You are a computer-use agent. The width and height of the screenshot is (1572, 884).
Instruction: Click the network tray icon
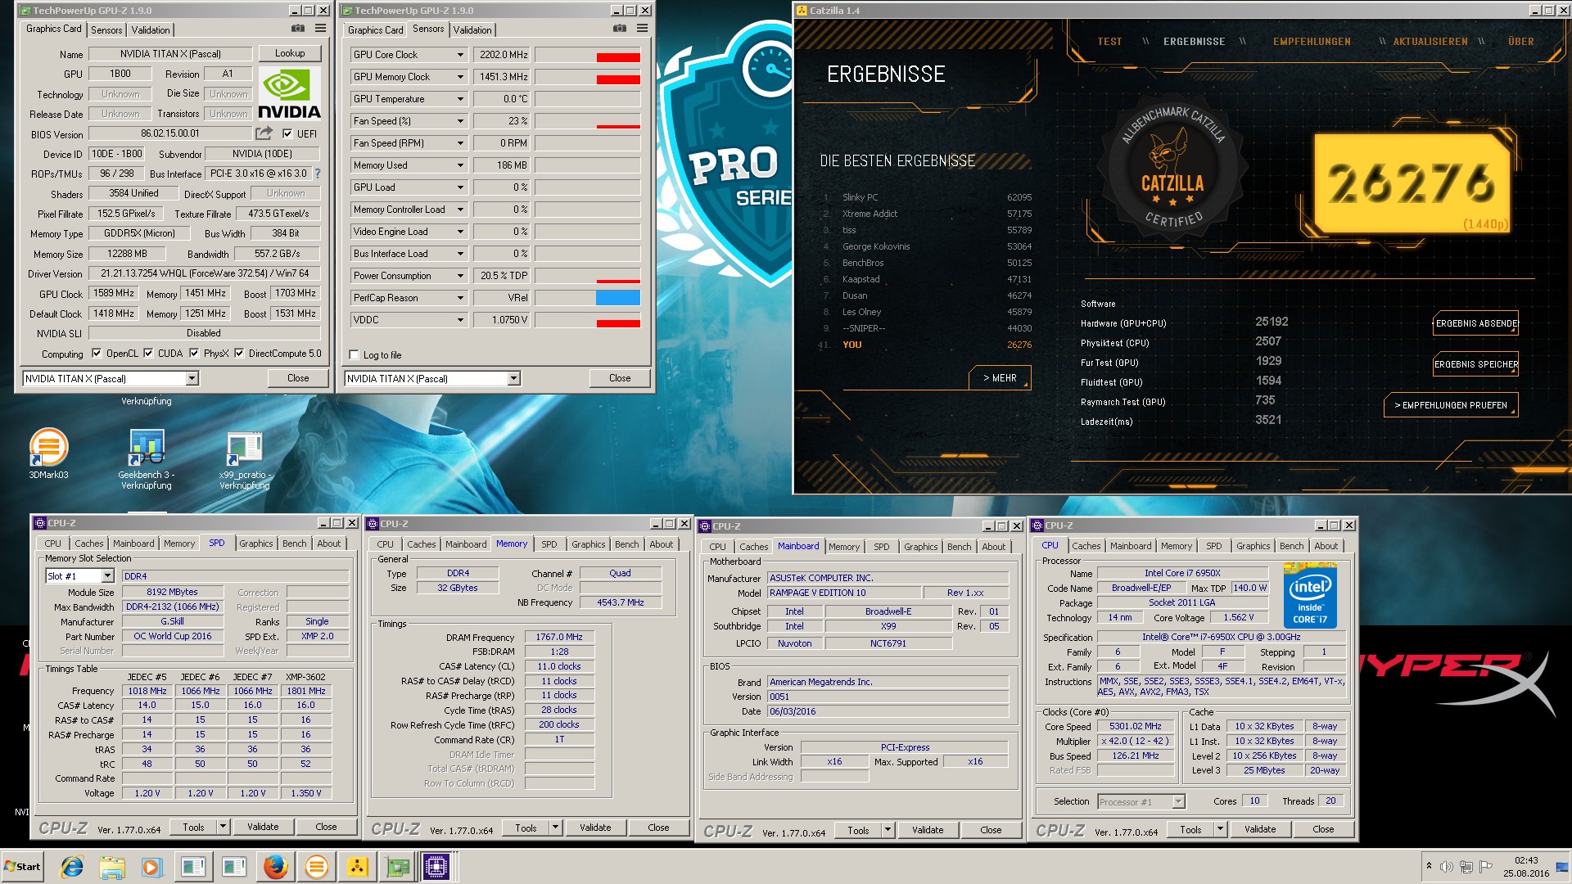pos(1466,867)
